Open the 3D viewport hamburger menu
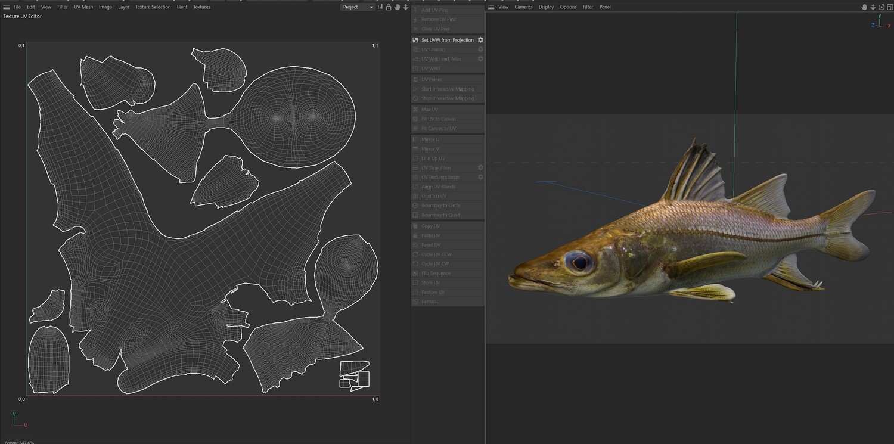Image resolution: width=894 pixels, height=444 pixels. point(491,7)
